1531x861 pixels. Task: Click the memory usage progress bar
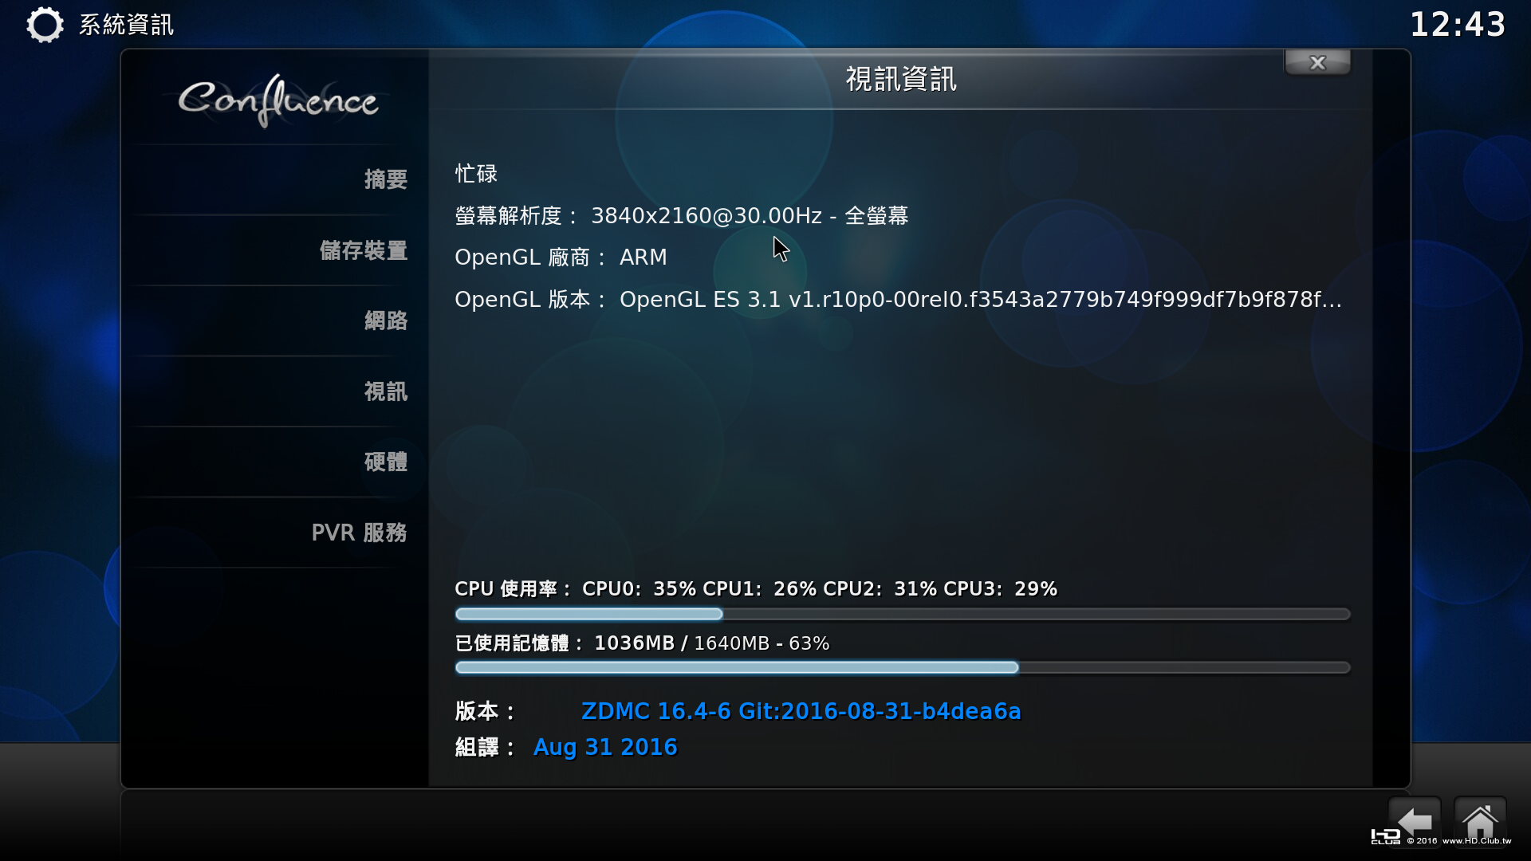(902, 667)
